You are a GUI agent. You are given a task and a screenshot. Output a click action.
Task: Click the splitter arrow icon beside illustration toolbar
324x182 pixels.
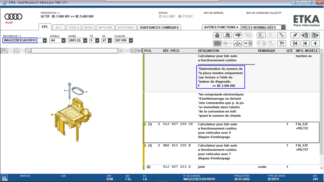[x=138, y=50]
